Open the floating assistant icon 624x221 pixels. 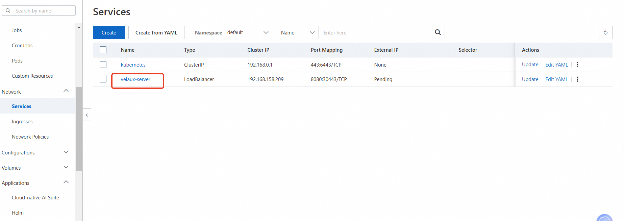pyautogui.click(x=604, y=218)
